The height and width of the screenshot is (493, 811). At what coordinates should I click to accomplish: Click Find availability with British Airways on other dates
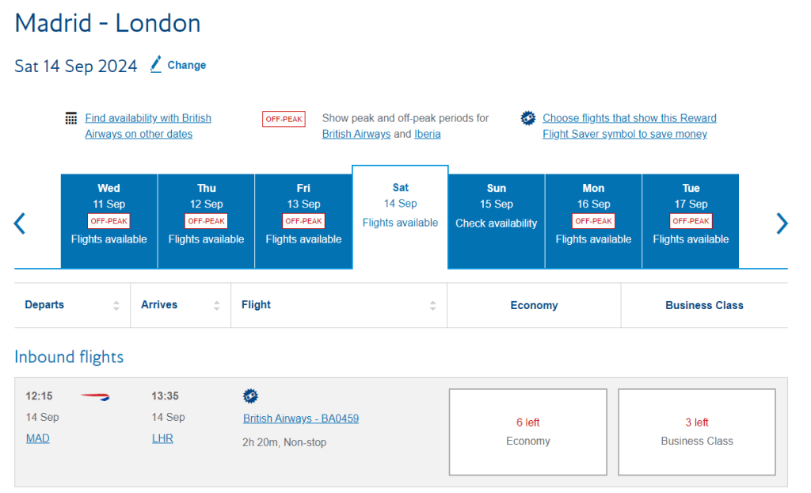click(x=148, y=125)
